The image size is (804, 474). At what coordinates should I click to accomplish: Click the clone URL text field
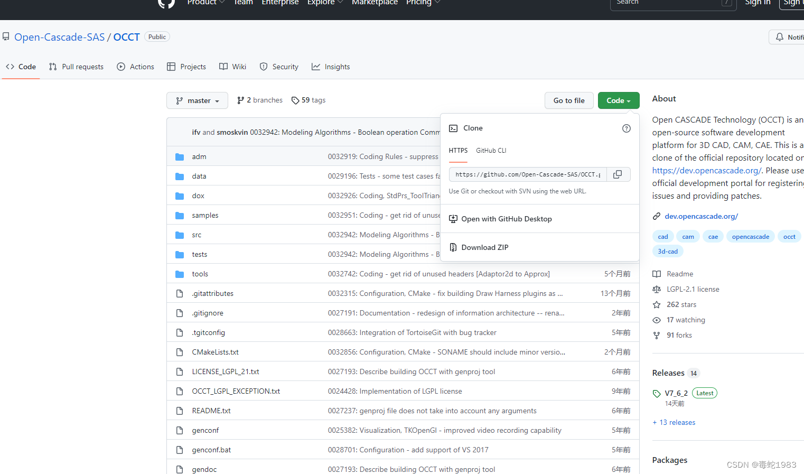(528, 174)
